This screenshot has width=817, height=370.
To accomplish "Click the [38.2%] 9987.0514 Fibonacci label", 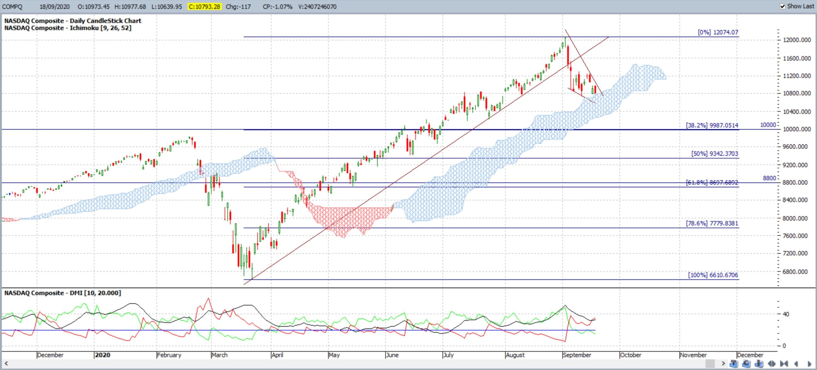I will click(x=712, y=125).
